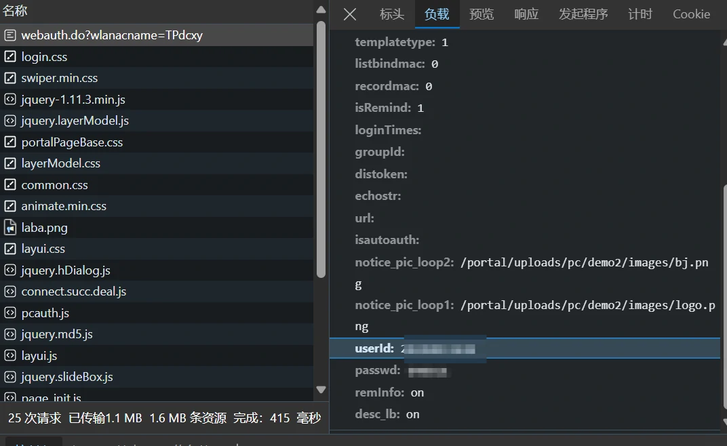This screenshot has height=446, width=727.
Task: Open the 响应 tab
Action: click(x=526, y=14)
